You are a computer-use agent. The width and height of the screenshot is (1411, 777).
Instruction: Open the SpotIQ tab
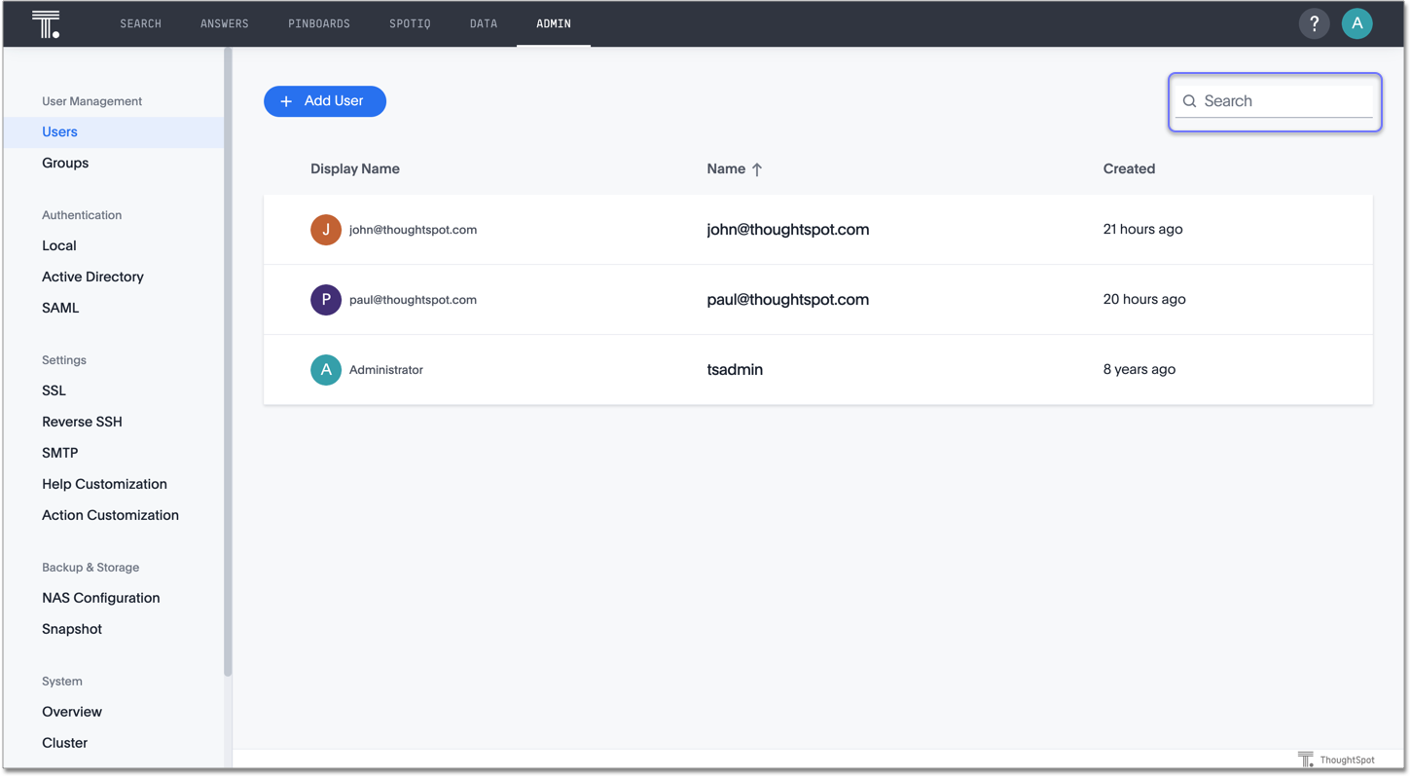[x=410, y=23]
